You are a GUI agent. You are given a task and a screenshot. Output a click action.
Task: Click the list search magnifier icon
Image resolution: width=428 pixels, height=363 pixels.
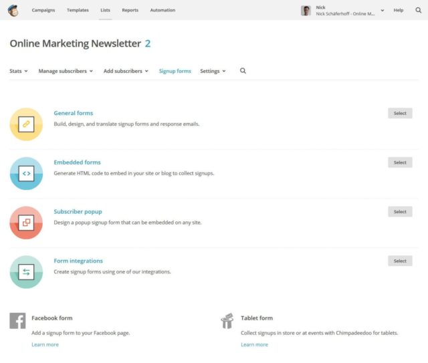243,71
